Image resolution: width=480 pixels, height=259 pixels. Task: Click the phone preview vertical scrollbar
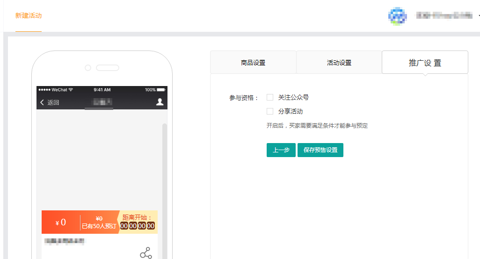pos(164,187)
